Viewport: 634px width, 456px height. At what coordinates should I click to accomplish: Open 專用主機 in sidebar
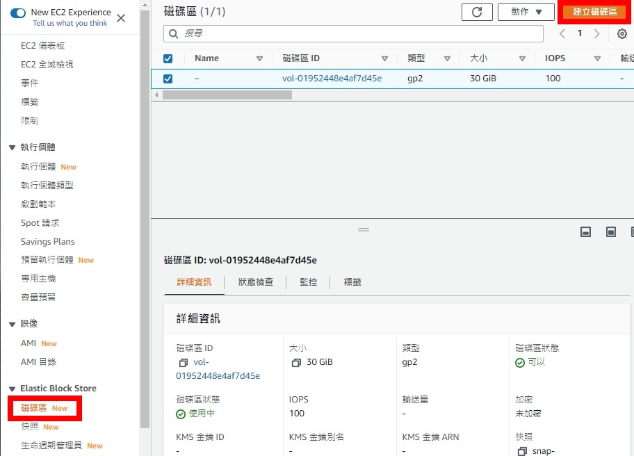click(x=38, y=279)
